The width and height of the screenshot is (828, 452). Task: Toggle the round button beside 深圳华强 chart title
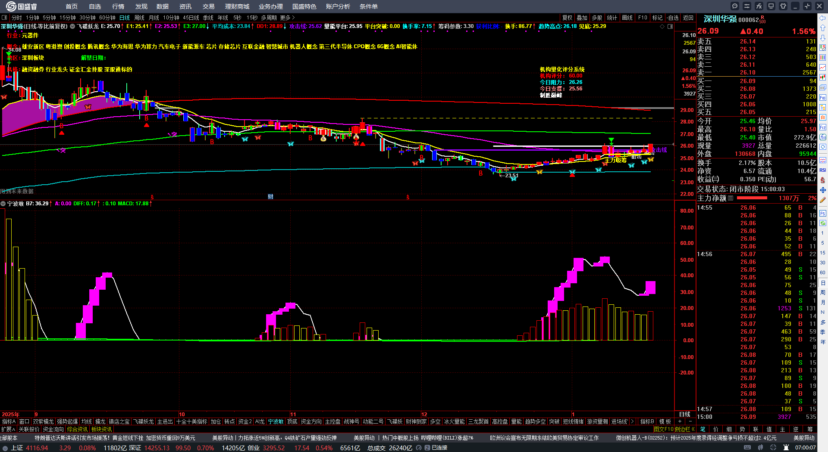(x=72, y=26)
